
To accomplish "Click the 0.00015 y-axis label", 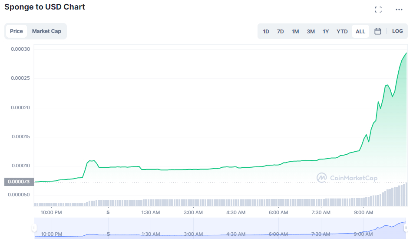I will click(21, 137).
